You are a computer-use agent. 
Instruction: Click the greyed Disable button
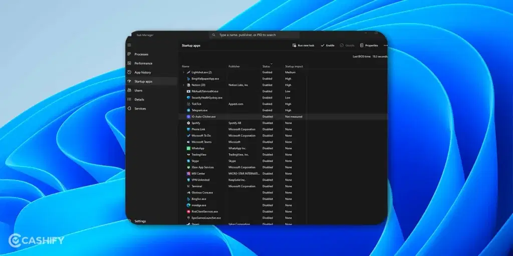(347, 45)
